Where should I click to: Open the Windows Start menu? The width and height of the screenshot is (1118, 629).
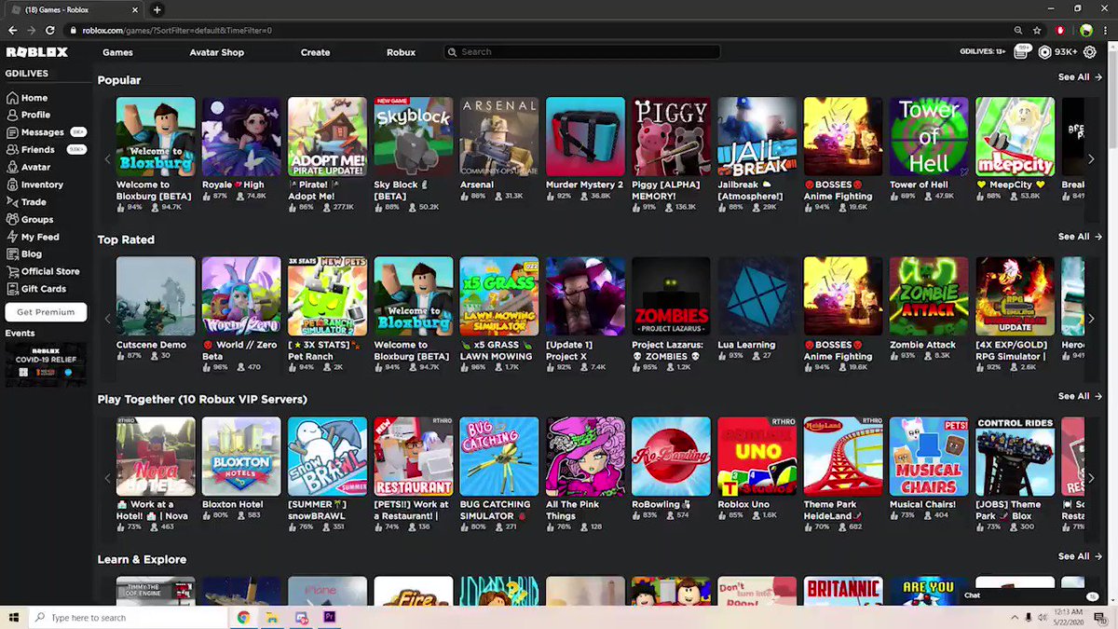13,617
